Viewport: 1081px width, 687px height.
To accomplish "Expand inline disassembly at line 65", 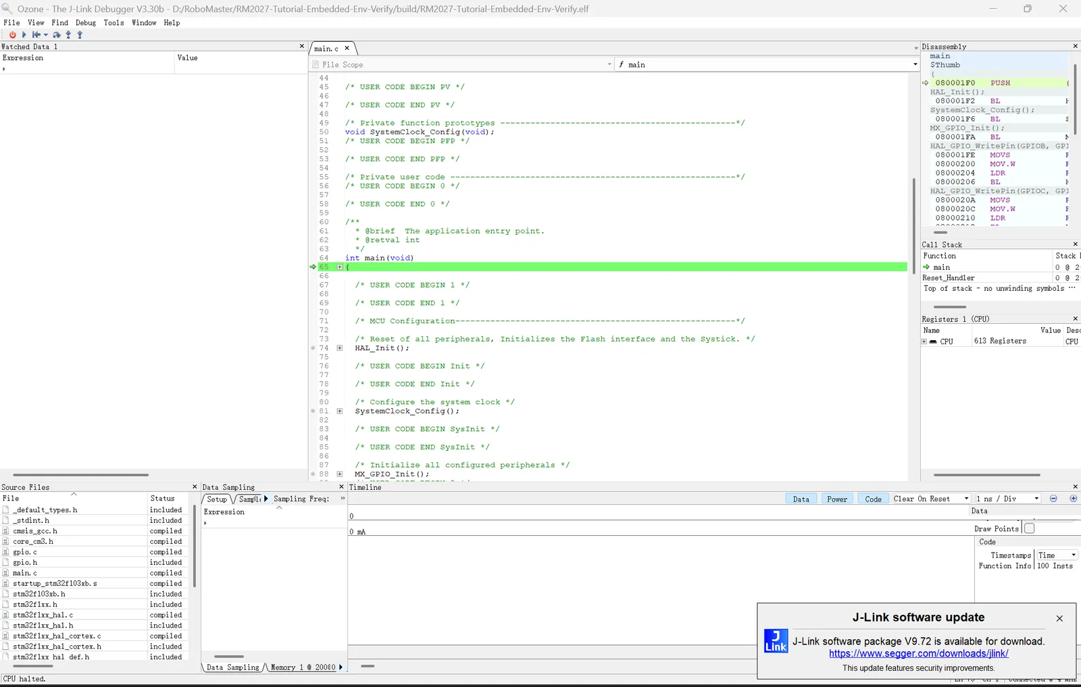I will (x=340, y=267).
